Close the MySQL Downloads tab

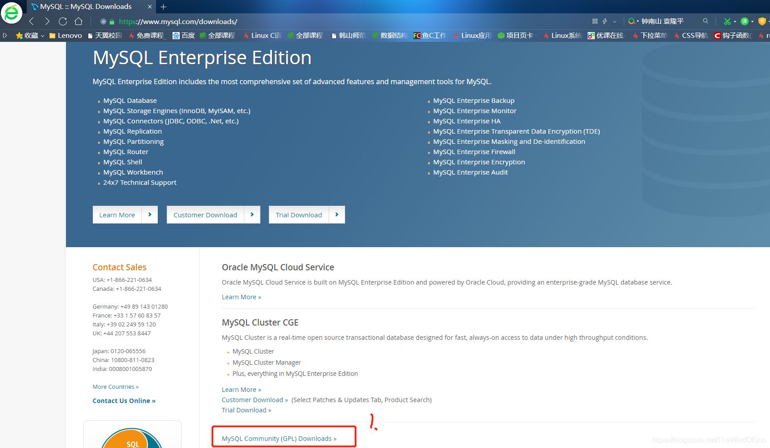(x=150, y=7)
